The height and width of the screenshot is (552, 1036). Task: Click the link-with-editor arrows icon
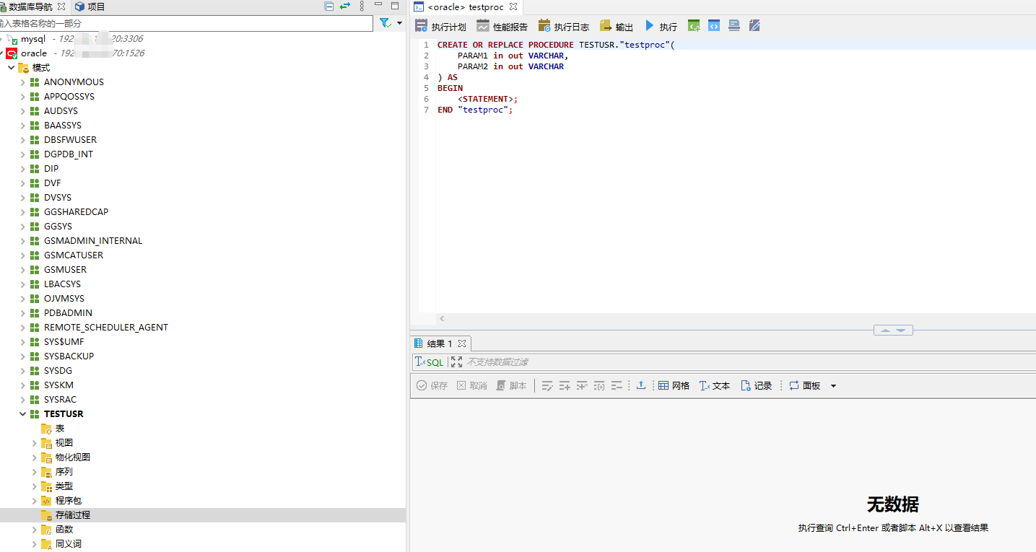345,6
